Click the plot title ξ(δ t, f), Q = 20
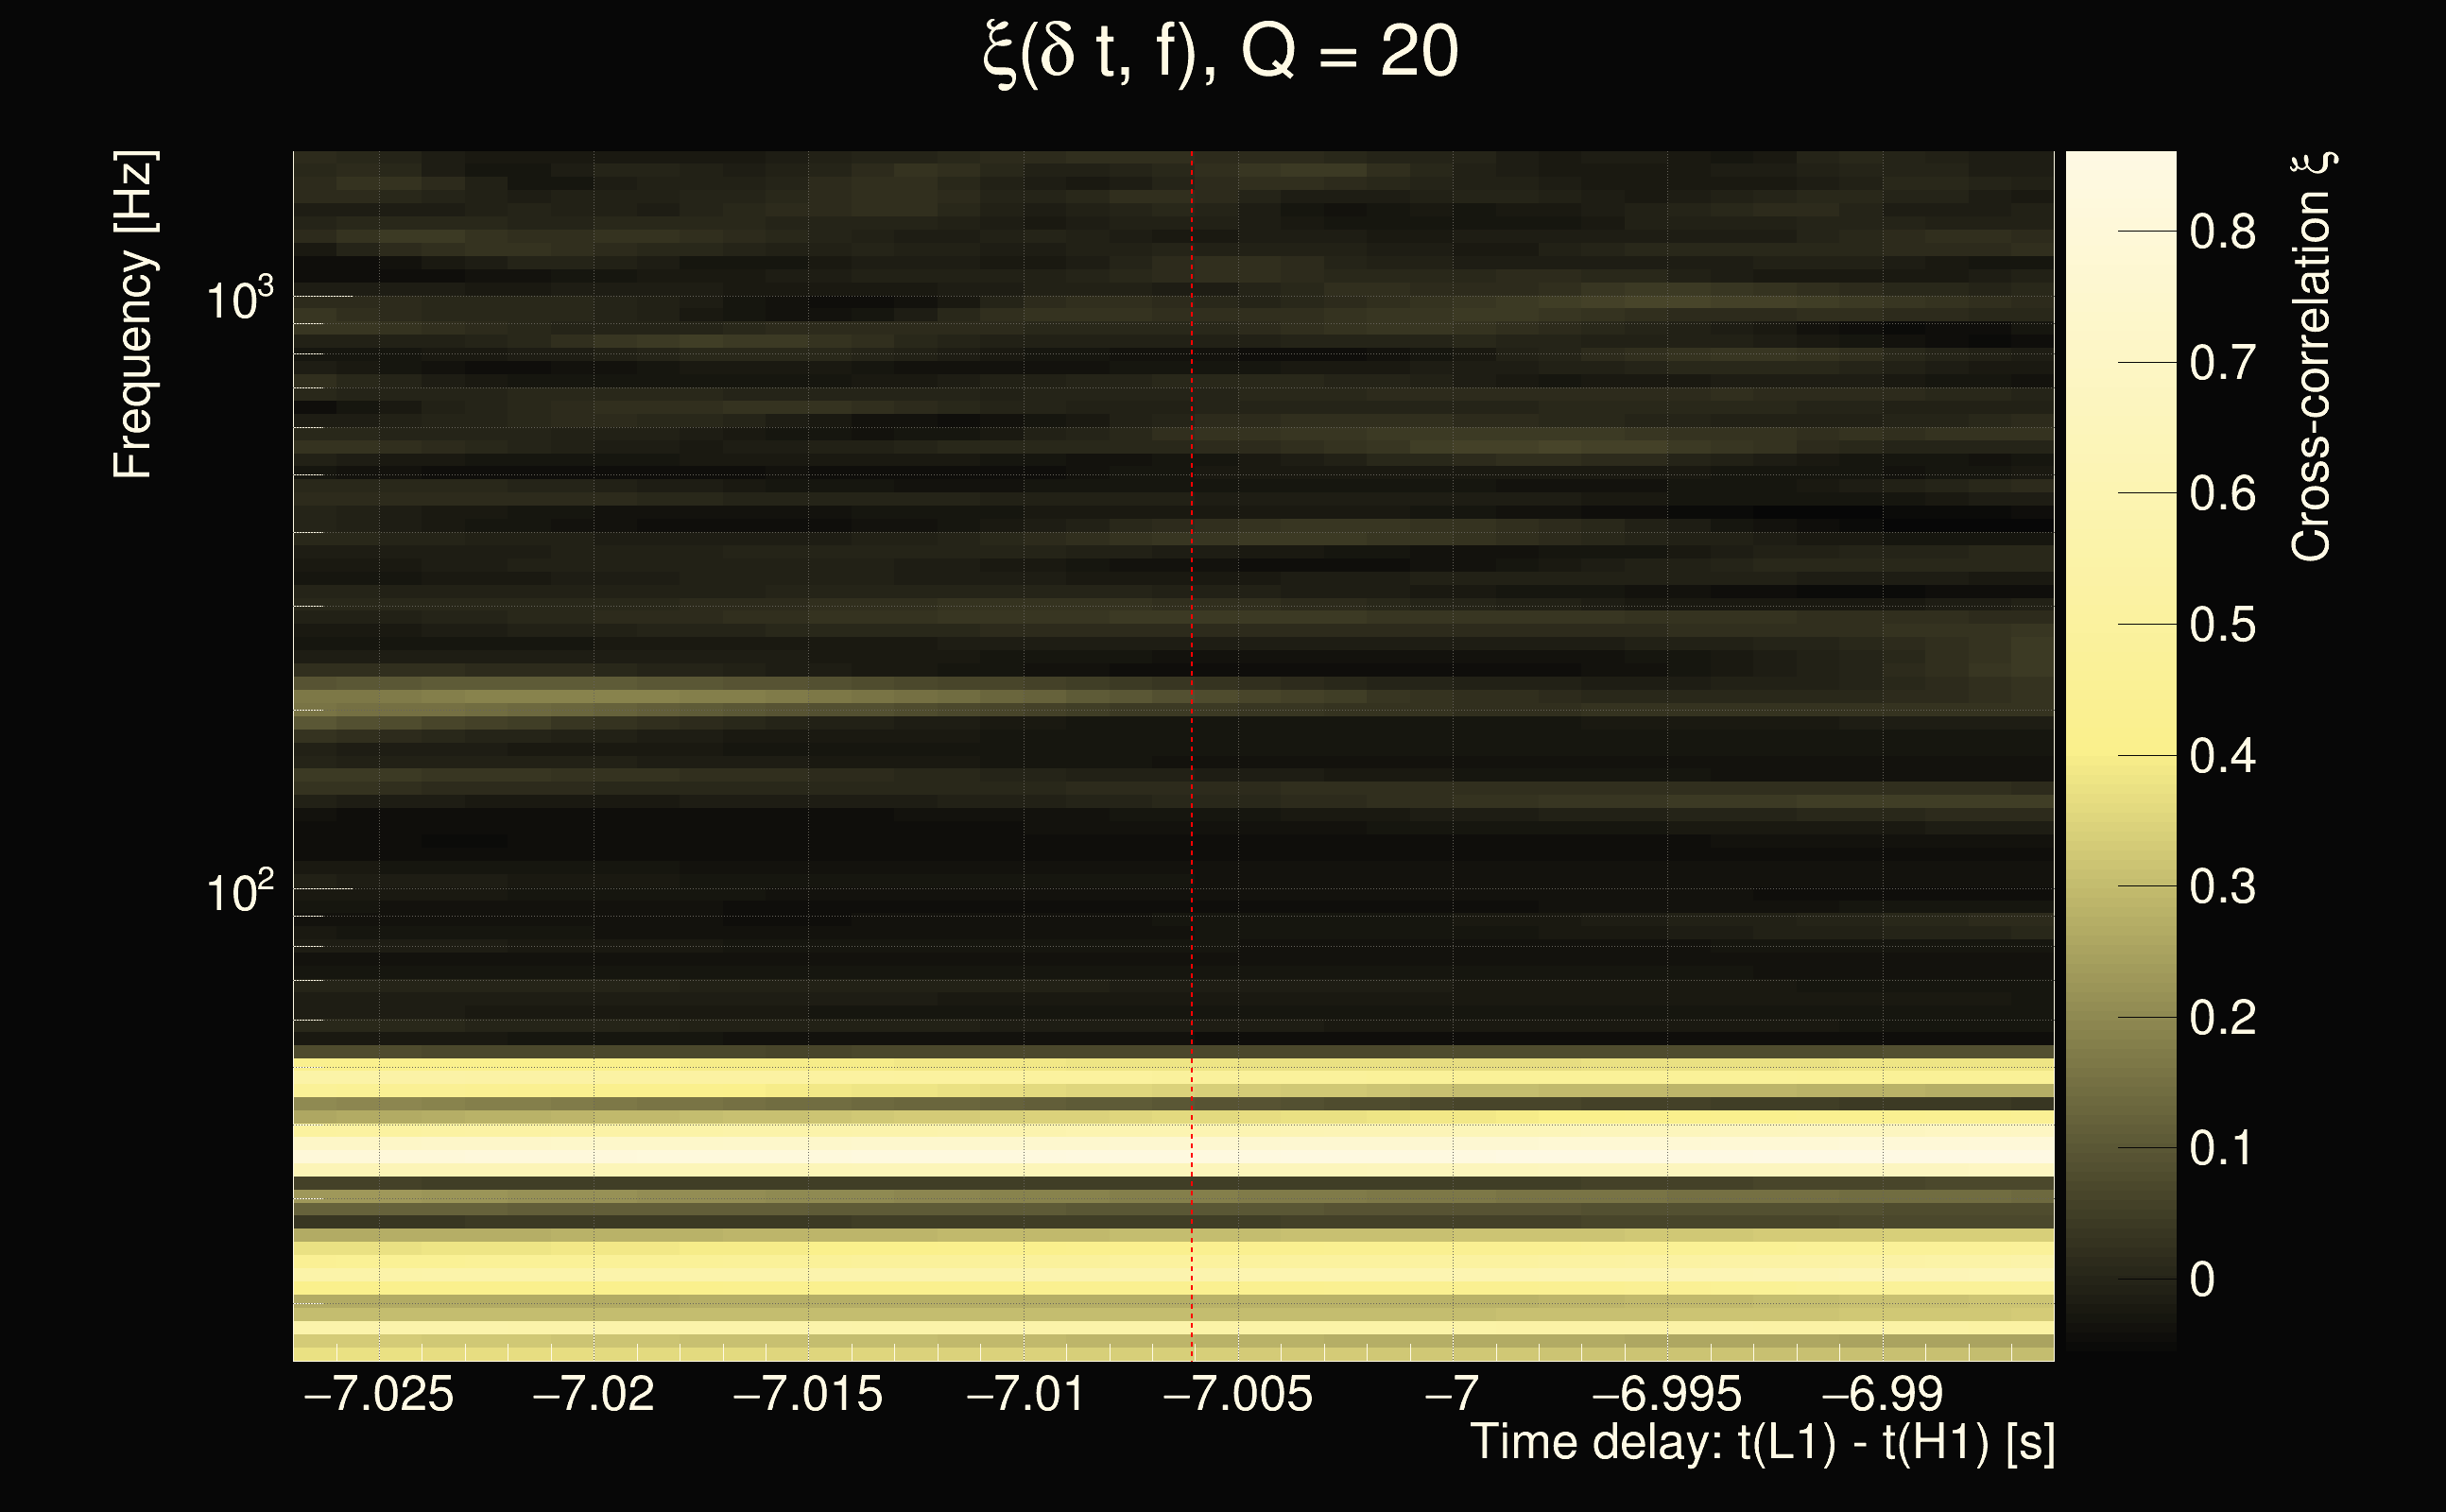This screenshot has height=1512, width=2446. [x=1221, y=52]
